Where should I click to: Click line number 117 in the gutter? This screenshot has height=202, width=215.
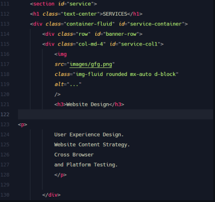(5, 64)
